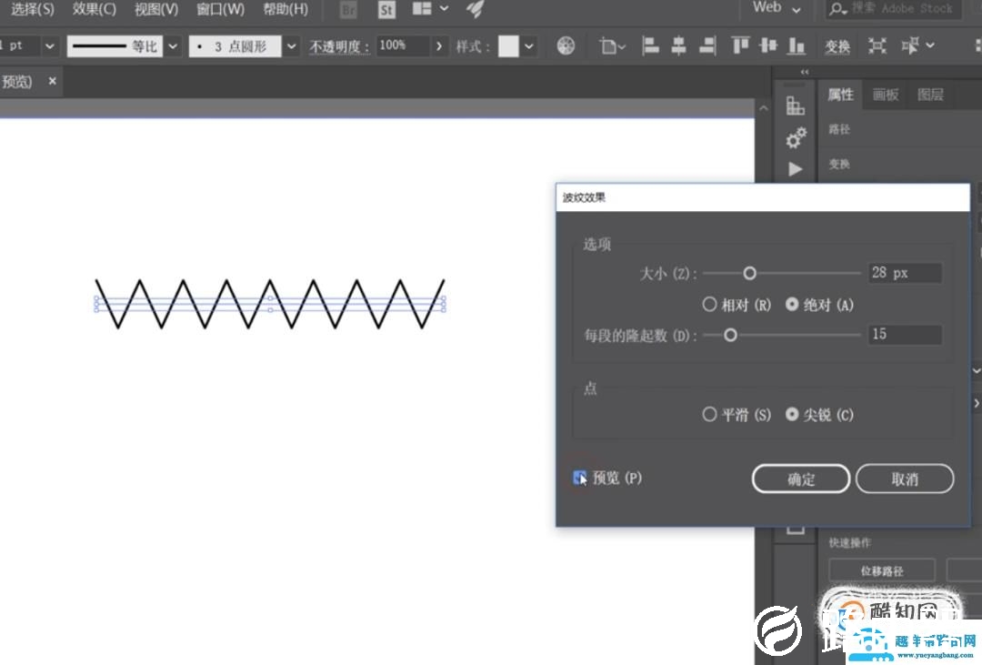Open the Libraries panel icon in right sidebar
Image resolution: width=982 pixels, height=665 pixels.
[795, 106]
